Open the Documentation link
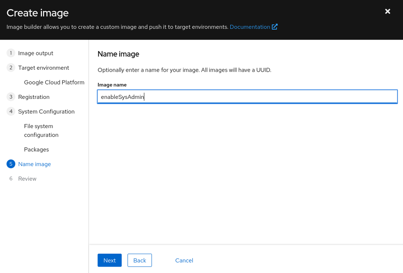 point(249,27)
